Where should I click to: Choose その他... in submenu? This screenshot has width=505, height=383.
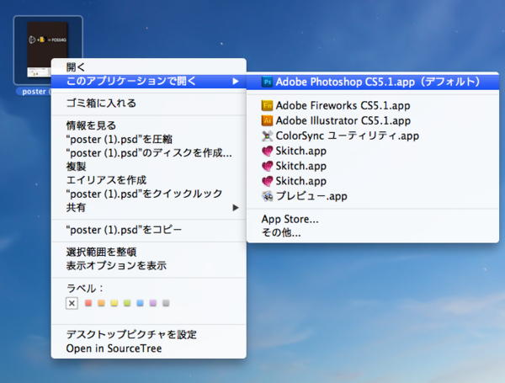pyautogui.click(x=373, y=232)
